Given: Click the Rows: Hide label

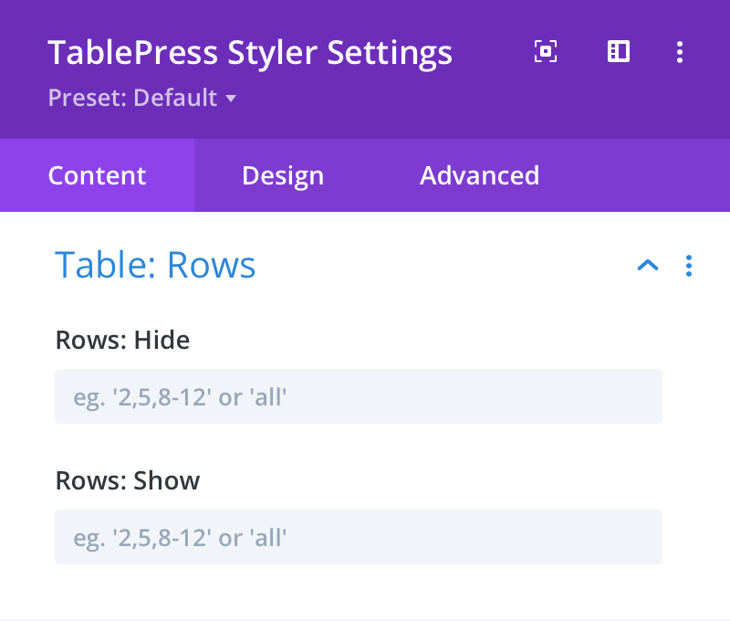Looking at the screenshot, I should 121,340.
